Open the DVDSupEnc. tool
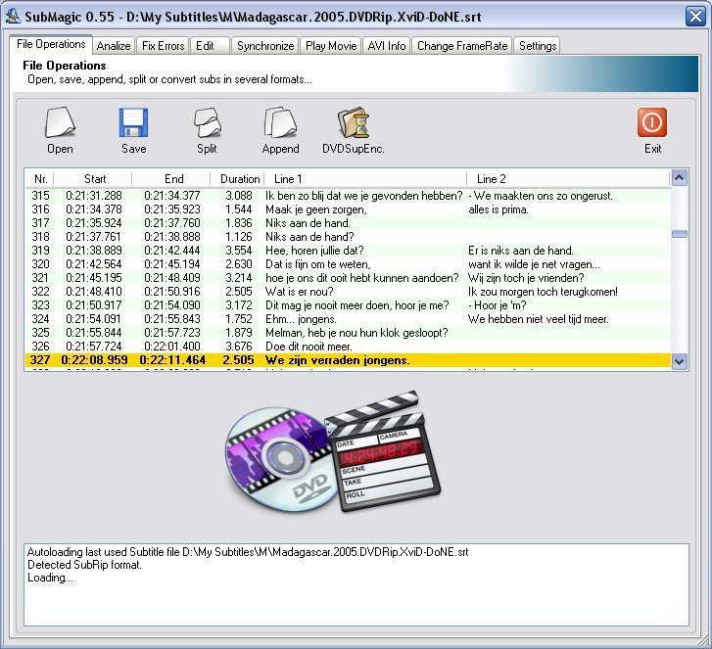Screen dimensions: 712x649 (x=353, y=123)
